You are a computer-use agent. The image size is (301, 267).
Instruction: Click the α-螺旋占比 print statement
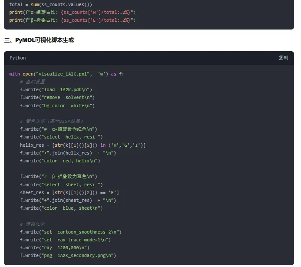tap(72, 12)
